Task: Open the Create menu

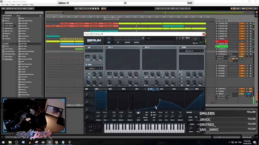Action: pos(13,5)
